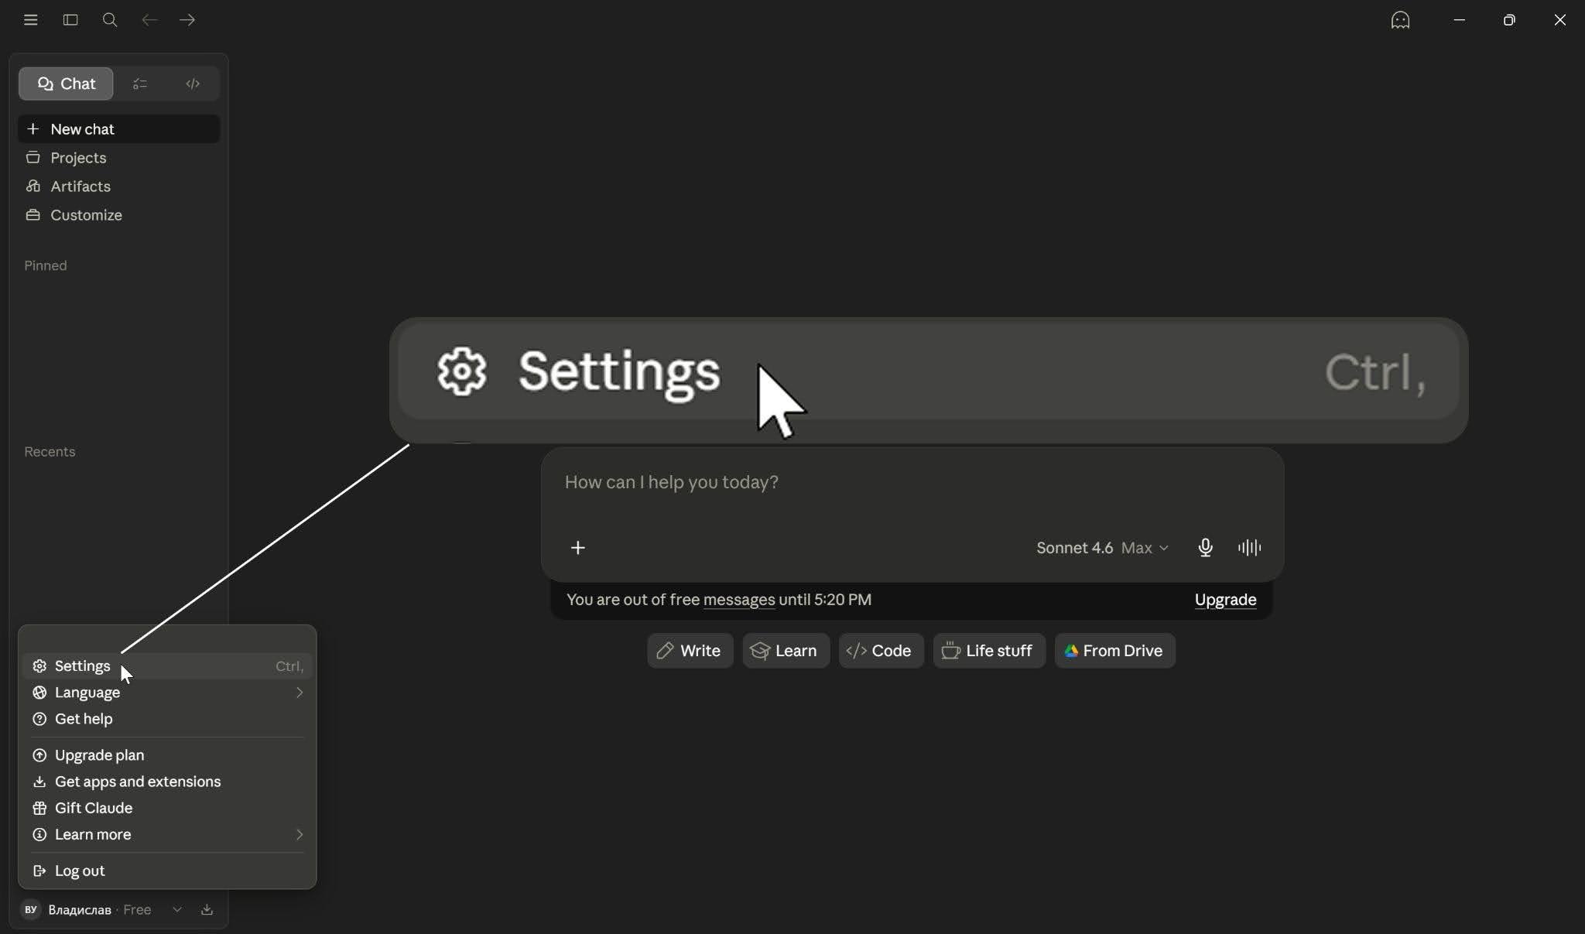Open the hamburger menu icon

pos(30,20)
